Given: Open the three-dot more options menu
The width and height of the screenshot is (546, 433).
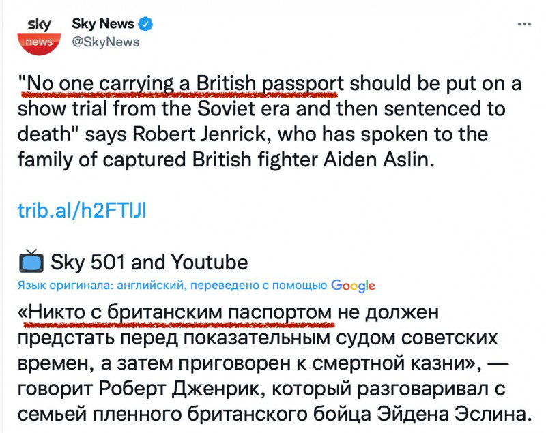Looking at the screenshot, I should [524, 23].
